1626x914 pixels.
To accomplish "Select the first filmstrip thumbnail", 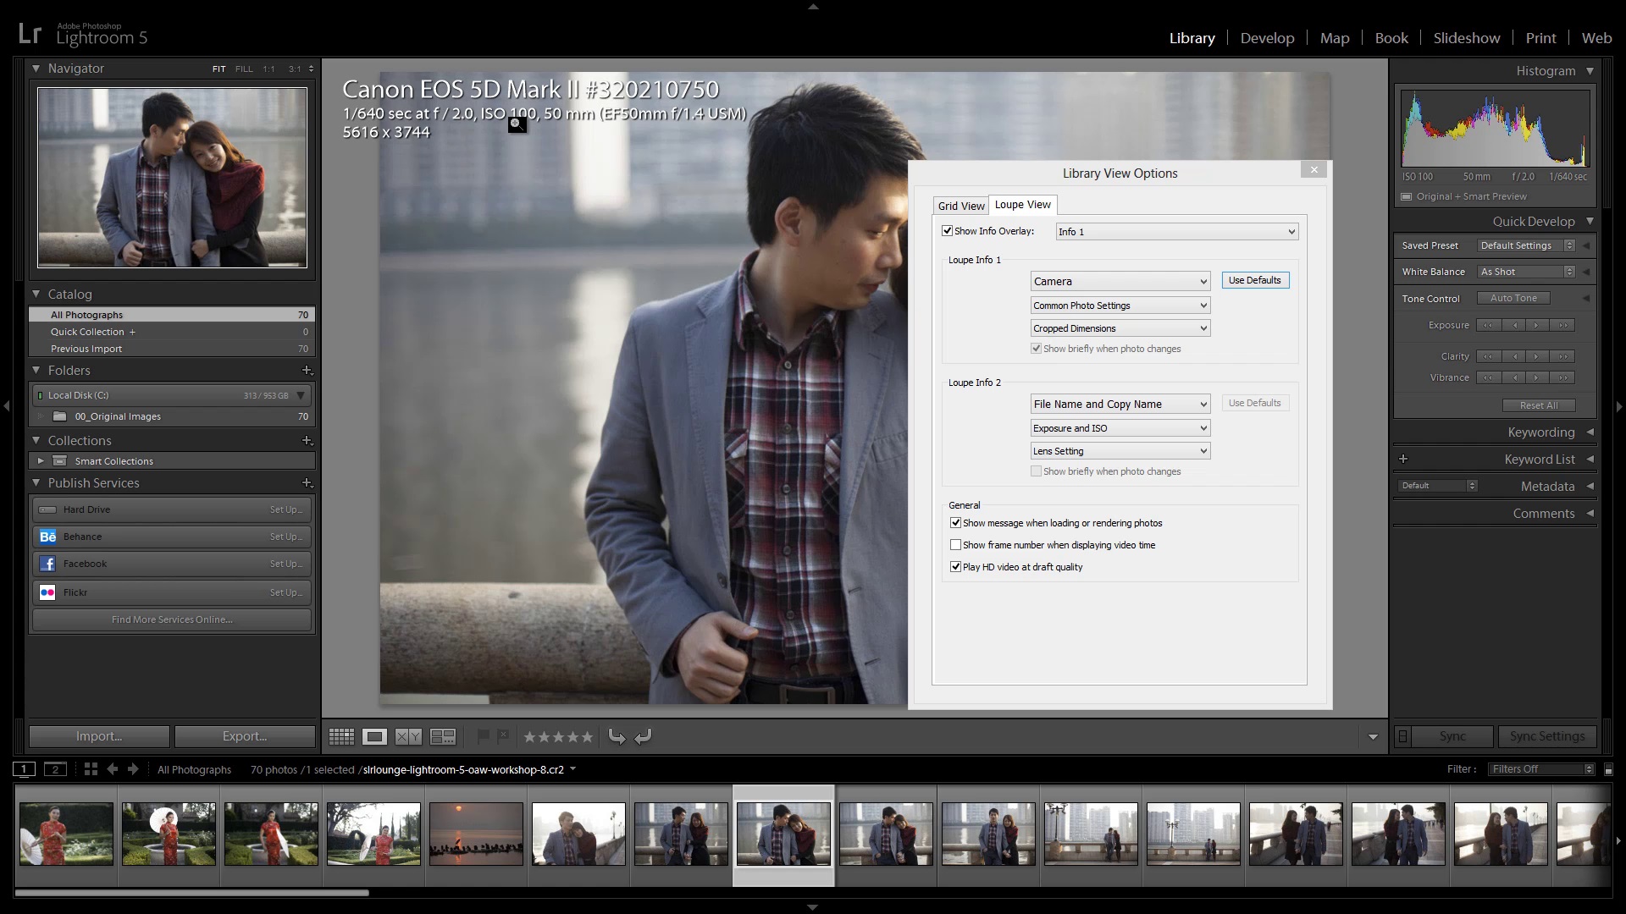I will [66, 833].
